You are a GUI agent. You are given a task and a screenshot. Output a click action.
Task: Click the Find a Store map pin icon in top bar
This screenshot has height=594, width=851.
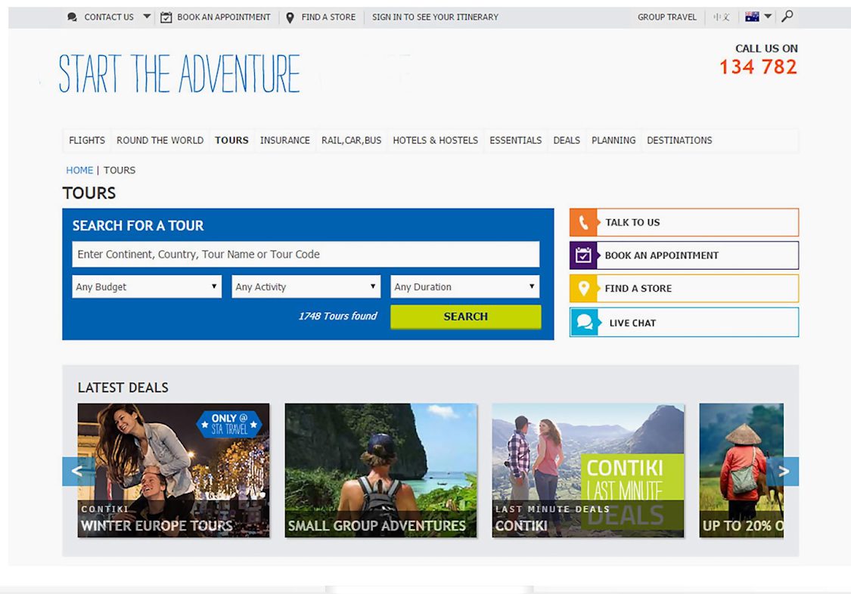290,18
